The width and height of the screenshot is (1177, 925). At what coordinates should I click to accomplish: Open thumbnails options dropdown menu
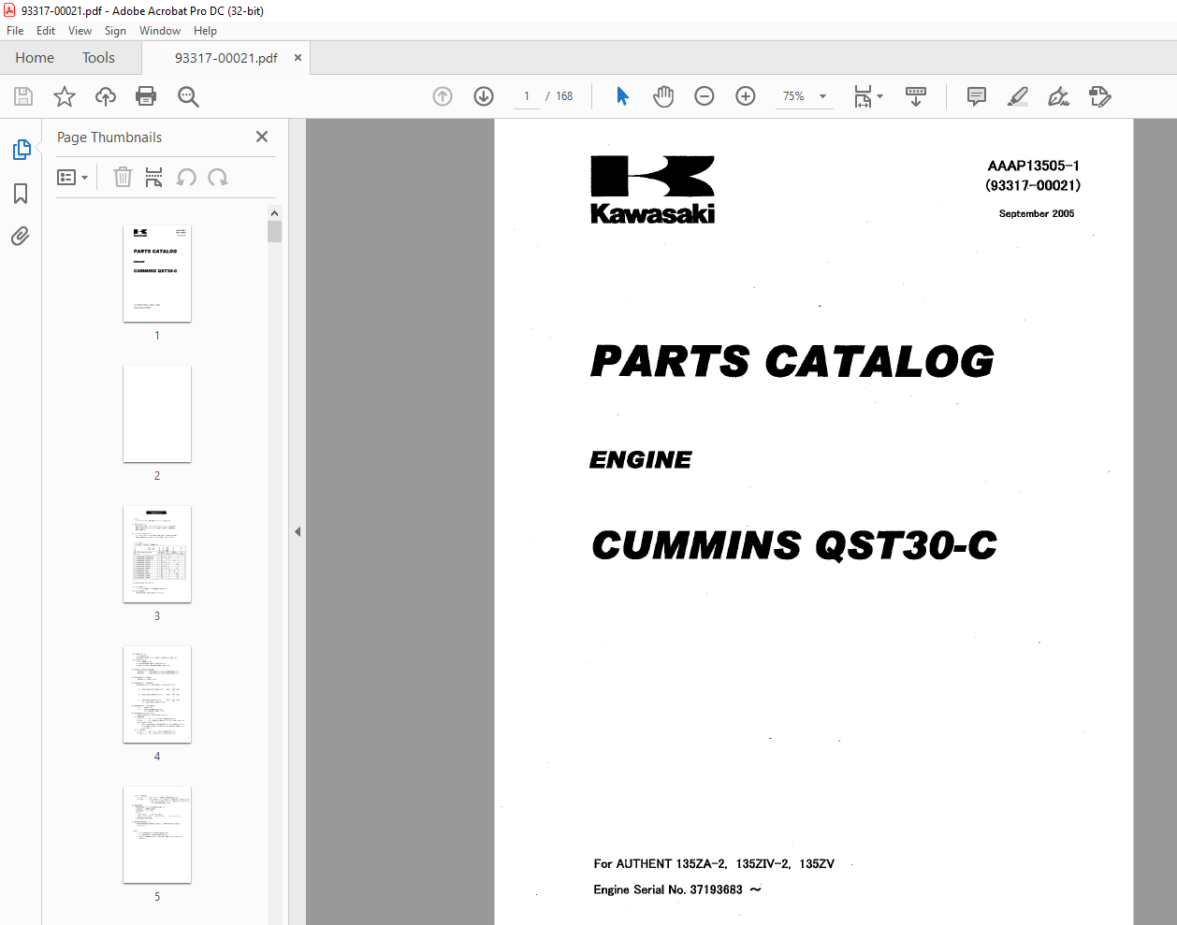(73, 177)
